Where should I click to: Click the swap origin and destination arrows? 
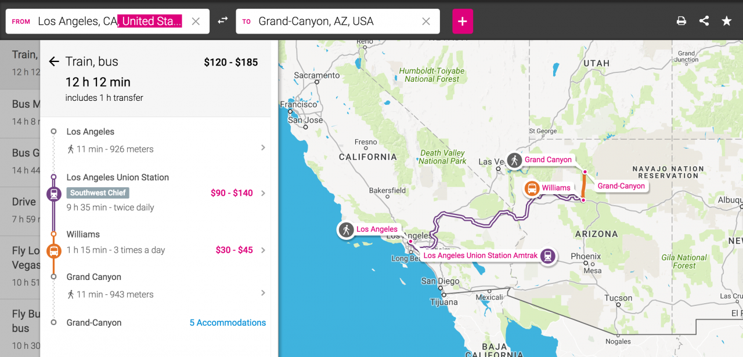click(223, 21)
